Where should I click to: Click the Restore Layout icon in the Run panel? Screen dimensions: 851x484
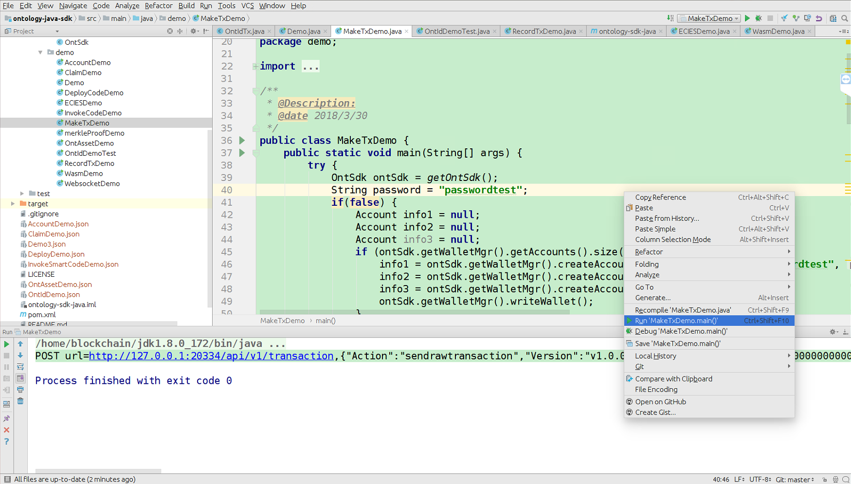[7, 404]
